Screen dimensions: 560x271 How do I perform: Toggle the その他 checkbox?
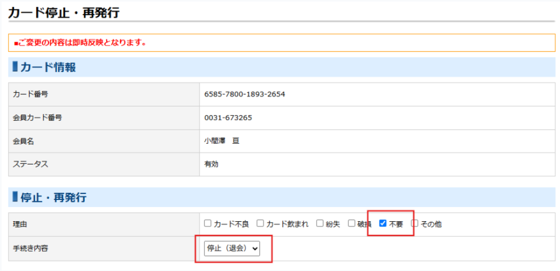tap(415, 223)
